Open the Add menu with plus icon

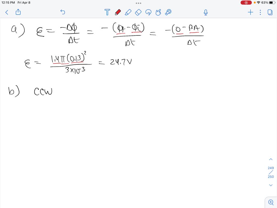250,12
